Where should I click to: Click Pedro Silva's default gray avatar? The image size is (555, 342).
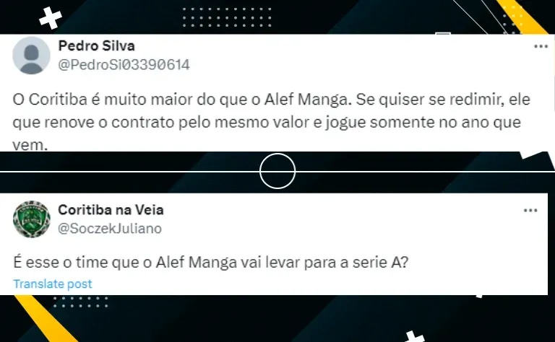[31, 56]
